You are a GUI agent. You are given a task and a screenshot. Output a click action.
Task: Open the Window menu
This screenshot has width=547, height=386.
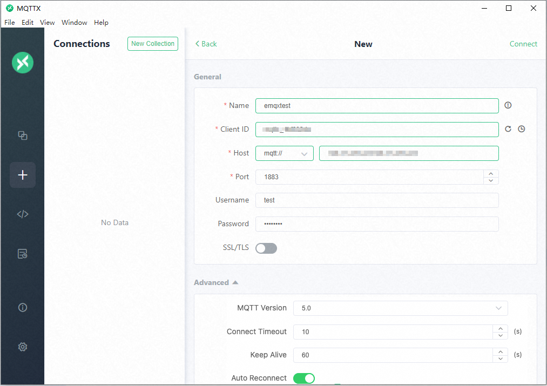(x=75, y=23)
